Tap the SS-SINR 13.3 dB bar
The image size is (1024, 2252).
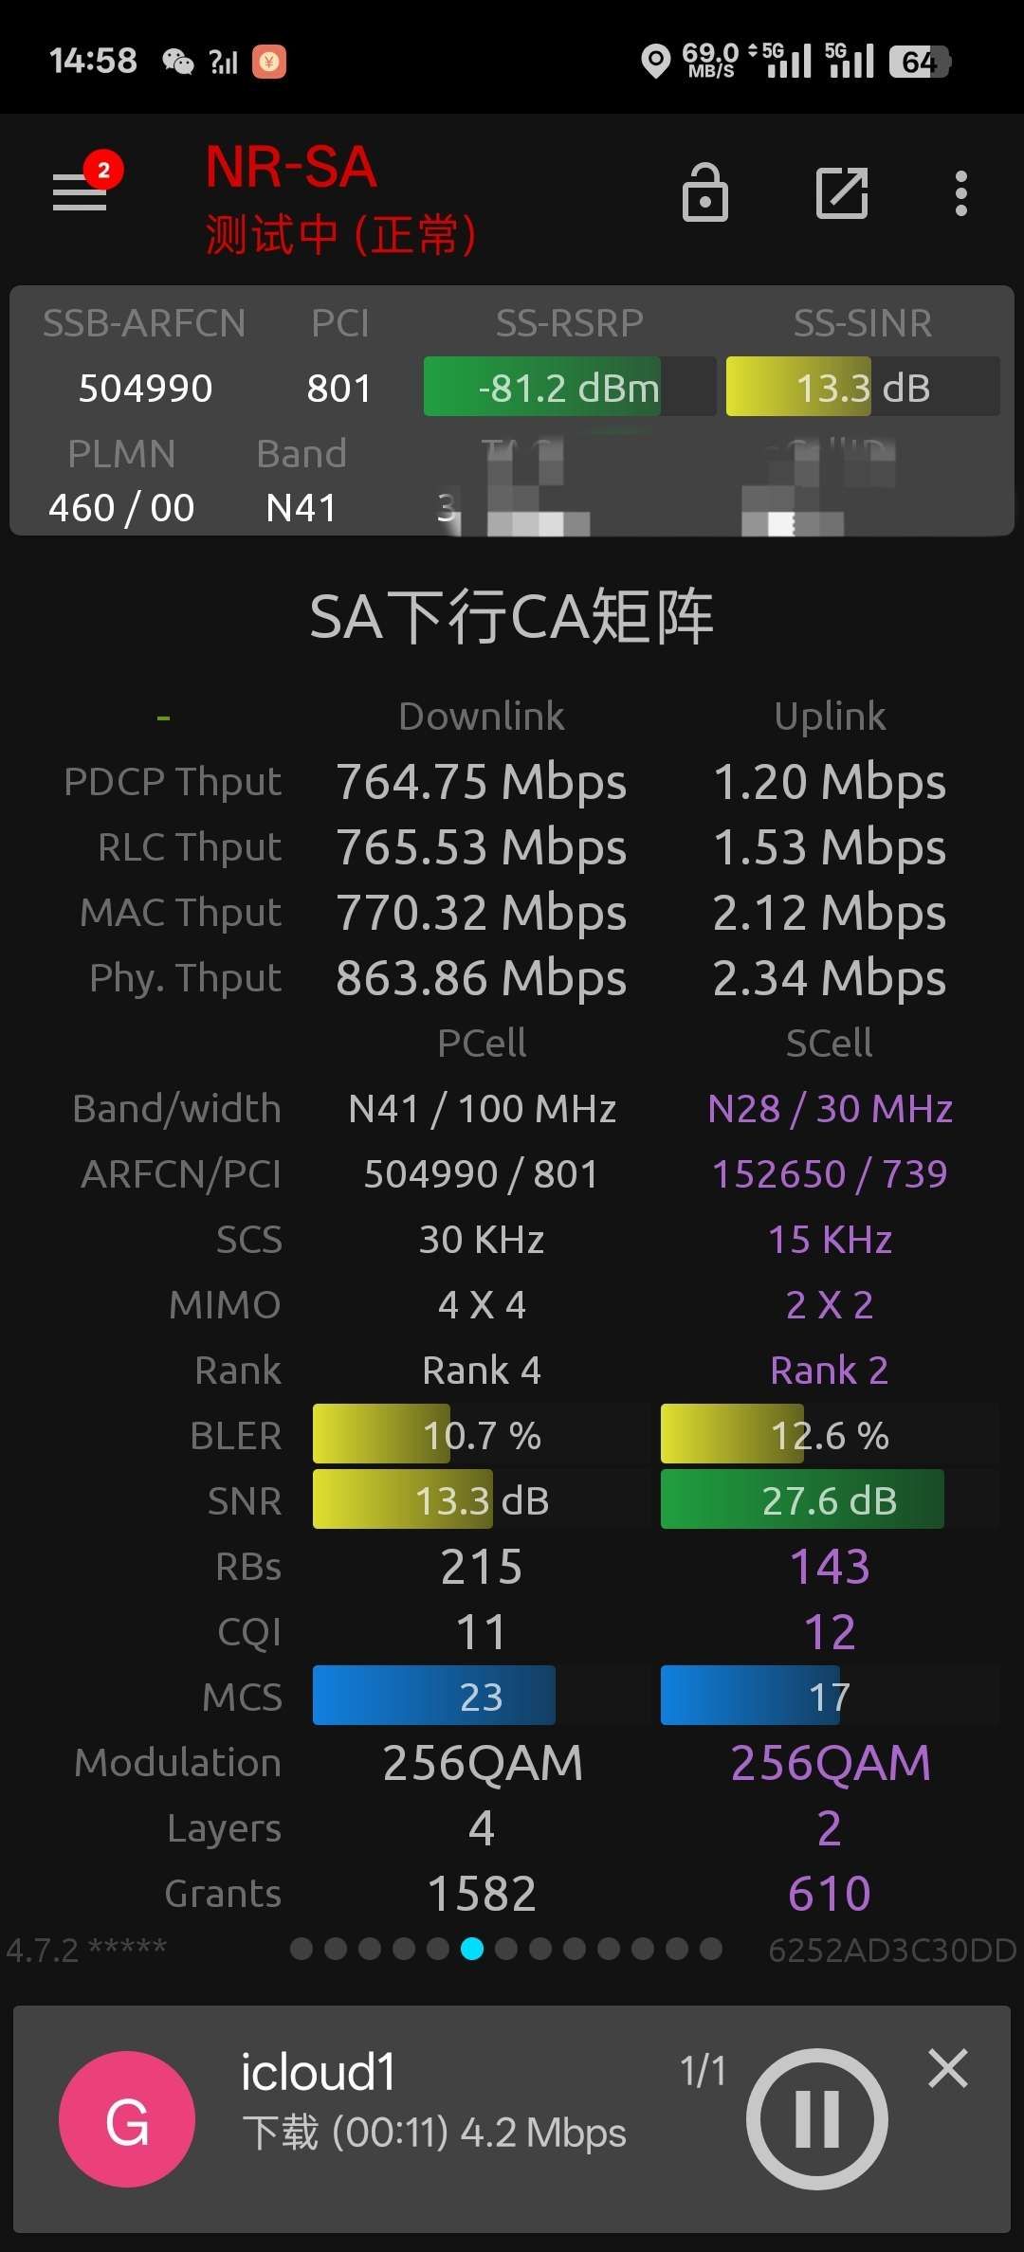click(863, 387)
